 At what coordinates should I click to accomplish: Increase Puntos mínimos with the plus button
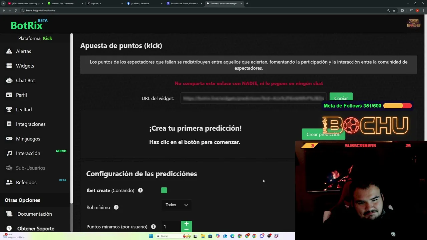(x=186, y=224)
